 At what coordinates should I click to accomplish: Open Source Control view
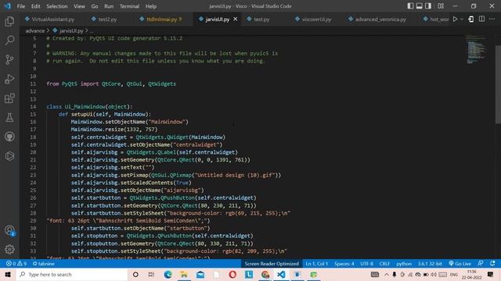(9, 59)
